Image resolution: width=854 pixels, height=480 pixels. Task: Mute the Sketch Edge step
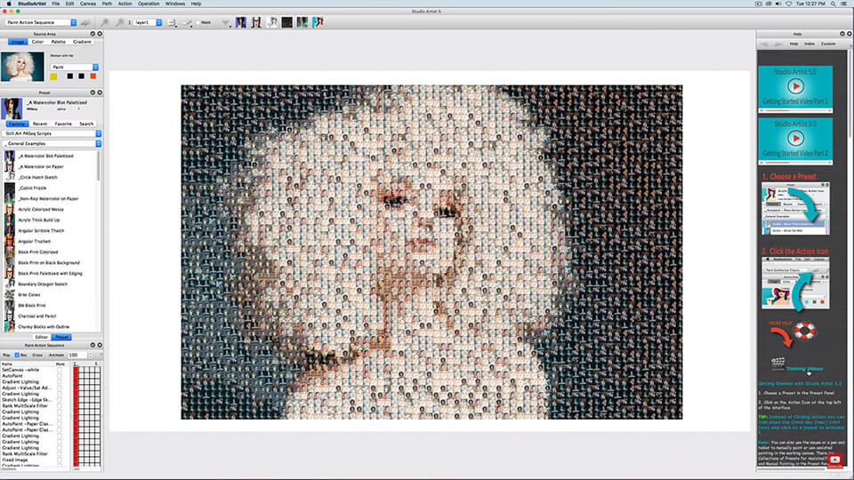pyautogui.click(x=60, y=399)
